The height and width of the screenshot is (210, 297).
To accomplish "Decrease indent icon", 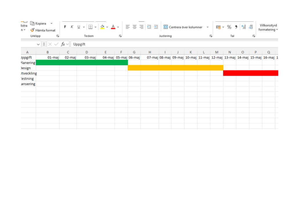I will [x=149, y=27].
